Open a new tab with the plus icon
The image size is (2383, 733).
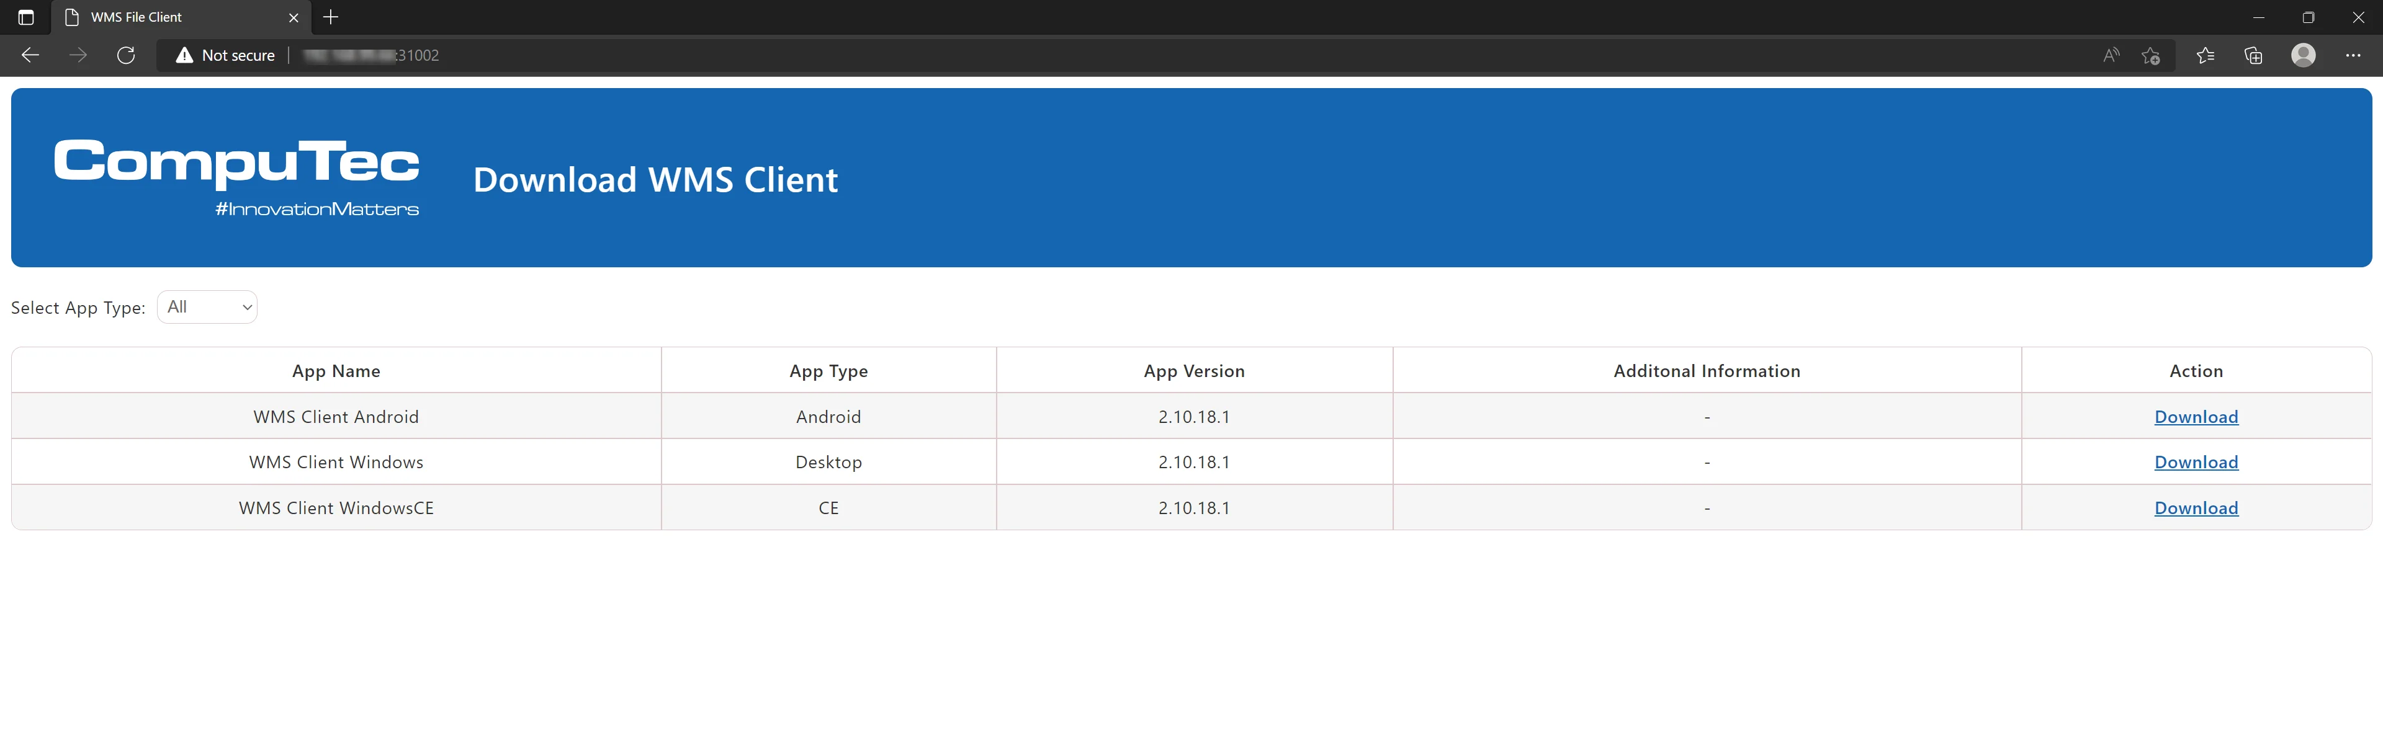coord(330,17)
